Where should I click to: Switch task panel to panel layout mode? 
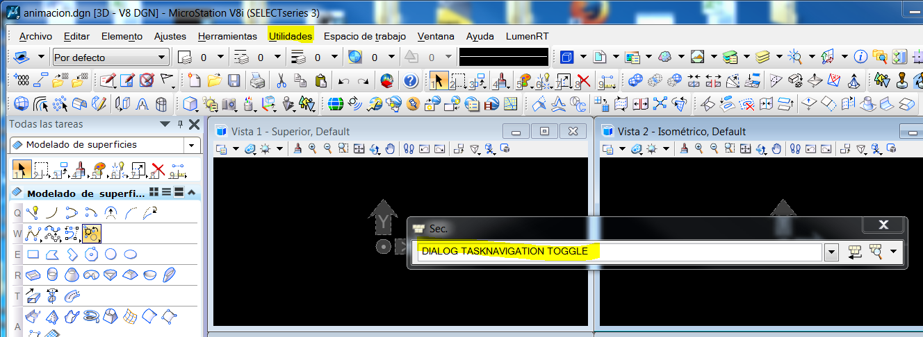[x=179, y=193]
